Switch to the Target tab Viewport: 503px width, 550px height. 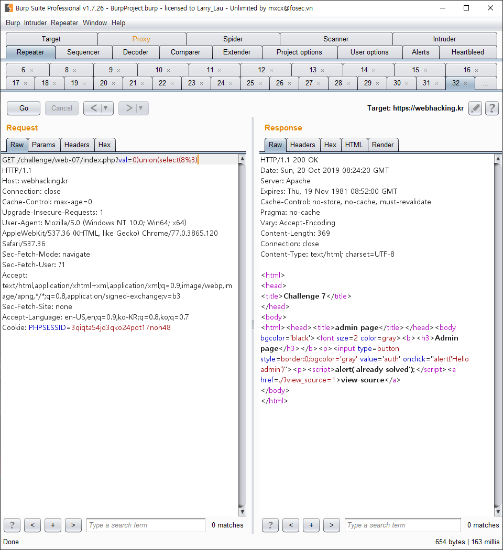[x=51, y=39]
